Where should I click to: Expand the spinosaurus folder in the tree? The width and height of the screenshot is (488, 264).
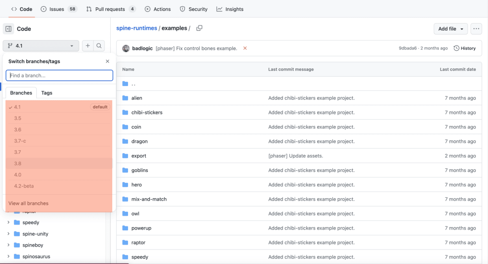click(x=9, y=257)
